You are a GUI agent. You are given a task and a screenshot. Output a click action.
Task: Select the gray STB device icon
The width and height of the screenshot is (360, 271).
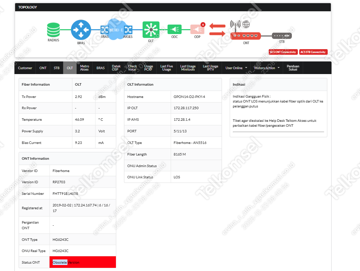coord(282,36)
